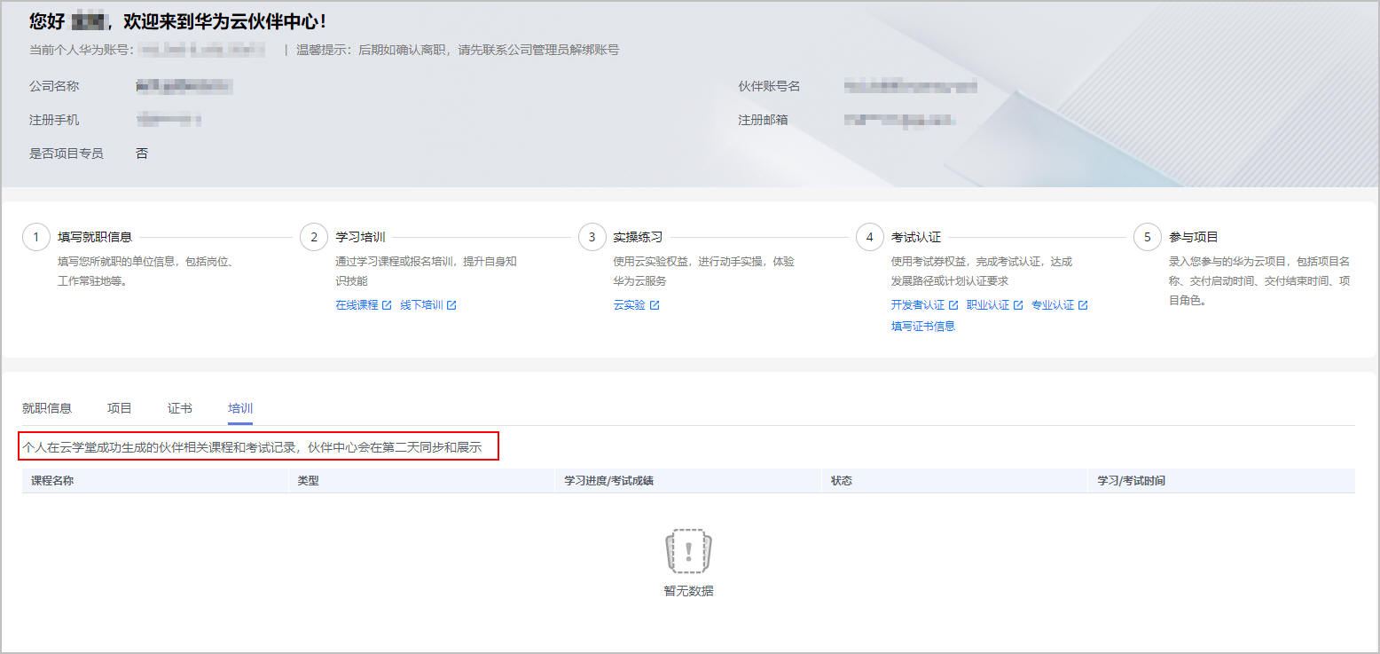The width and height of the screenshot is (1380, 654).
Task: Open the 职业认证 link
Action: coord(988,305)
